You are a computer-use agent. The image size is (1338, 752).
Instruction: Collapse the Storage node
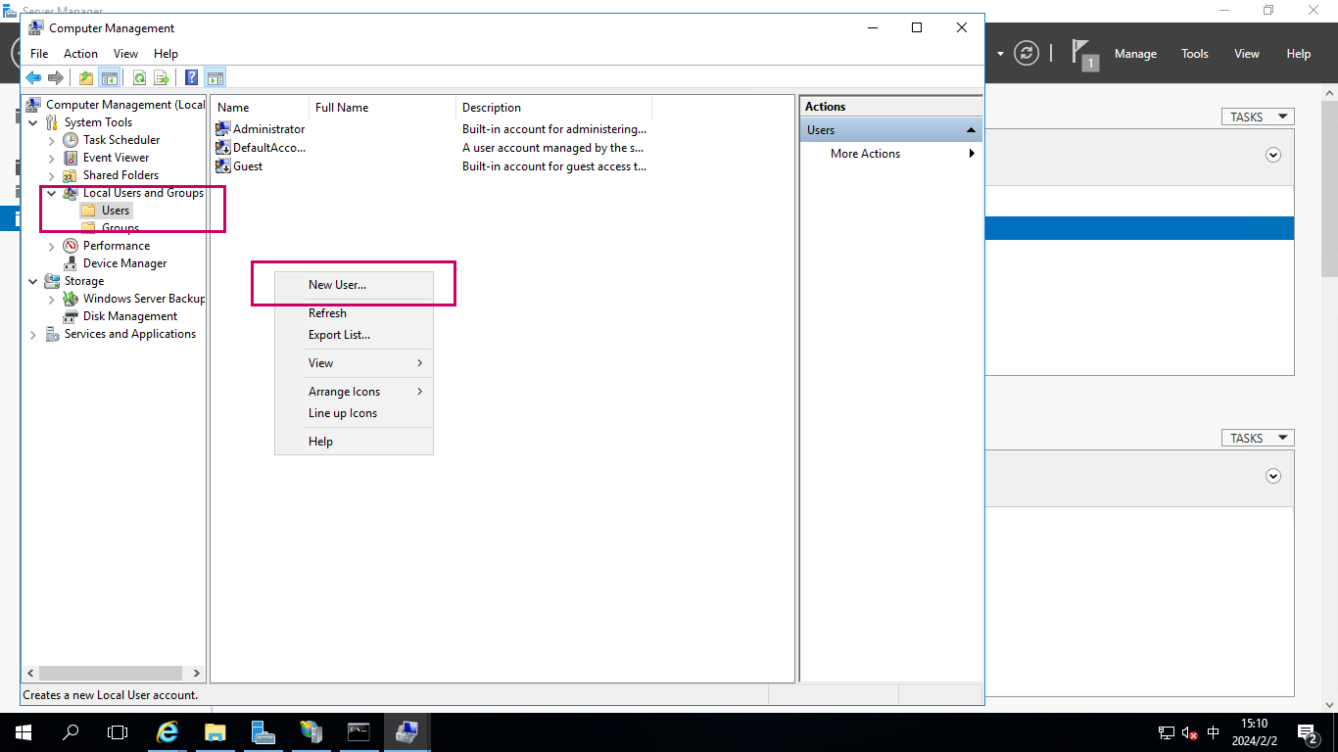tap(32, 281)
